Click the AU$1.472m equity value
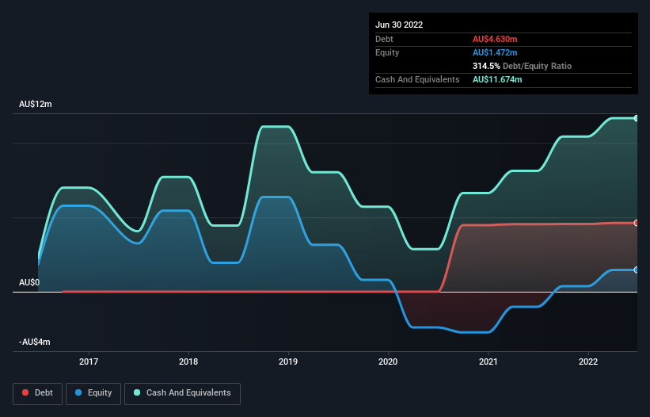This screenshot has height=417, width=650. click(x=495, y=52)
